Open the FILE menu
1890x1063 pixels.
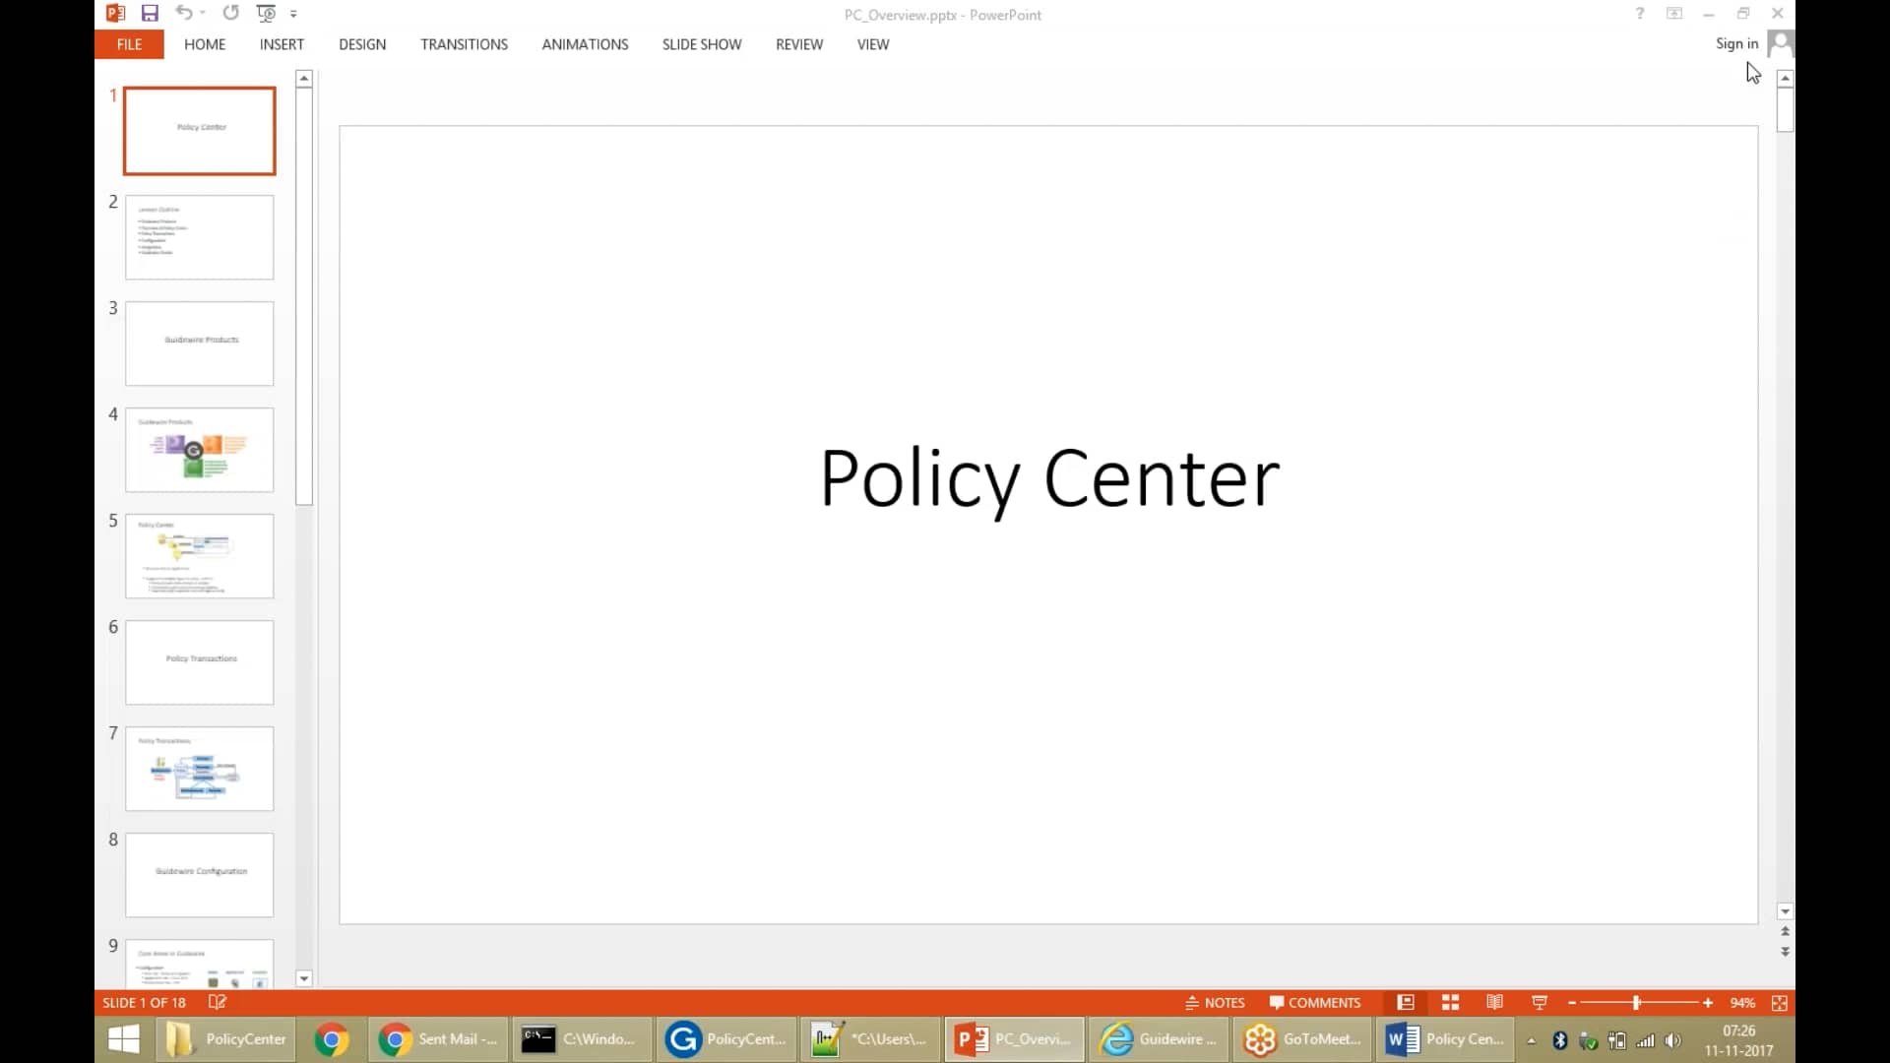128,44
